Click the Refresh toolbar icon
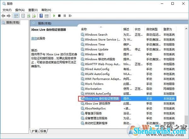The width and height of the screenshot is (189, 139). pos(29,16)
